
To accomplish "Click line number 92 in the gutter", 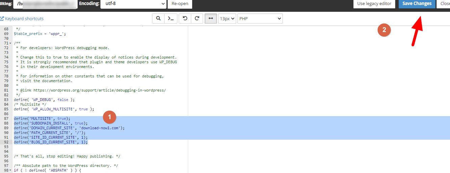I will 6,142.
